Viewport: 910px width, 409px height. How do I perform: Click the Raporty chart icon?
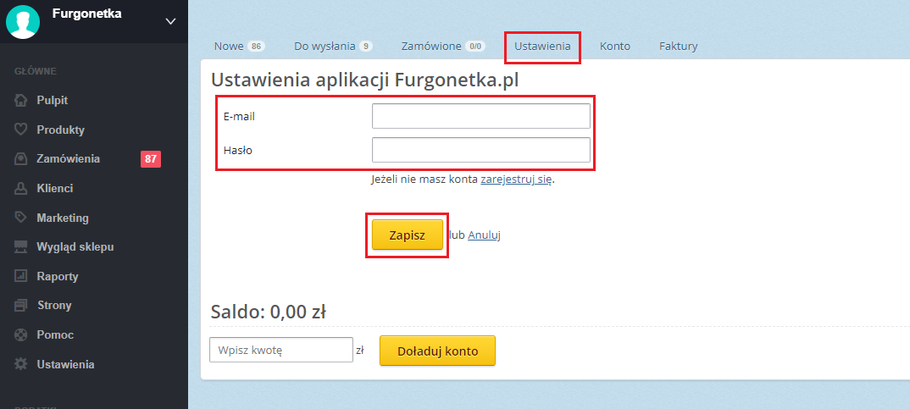21,276
